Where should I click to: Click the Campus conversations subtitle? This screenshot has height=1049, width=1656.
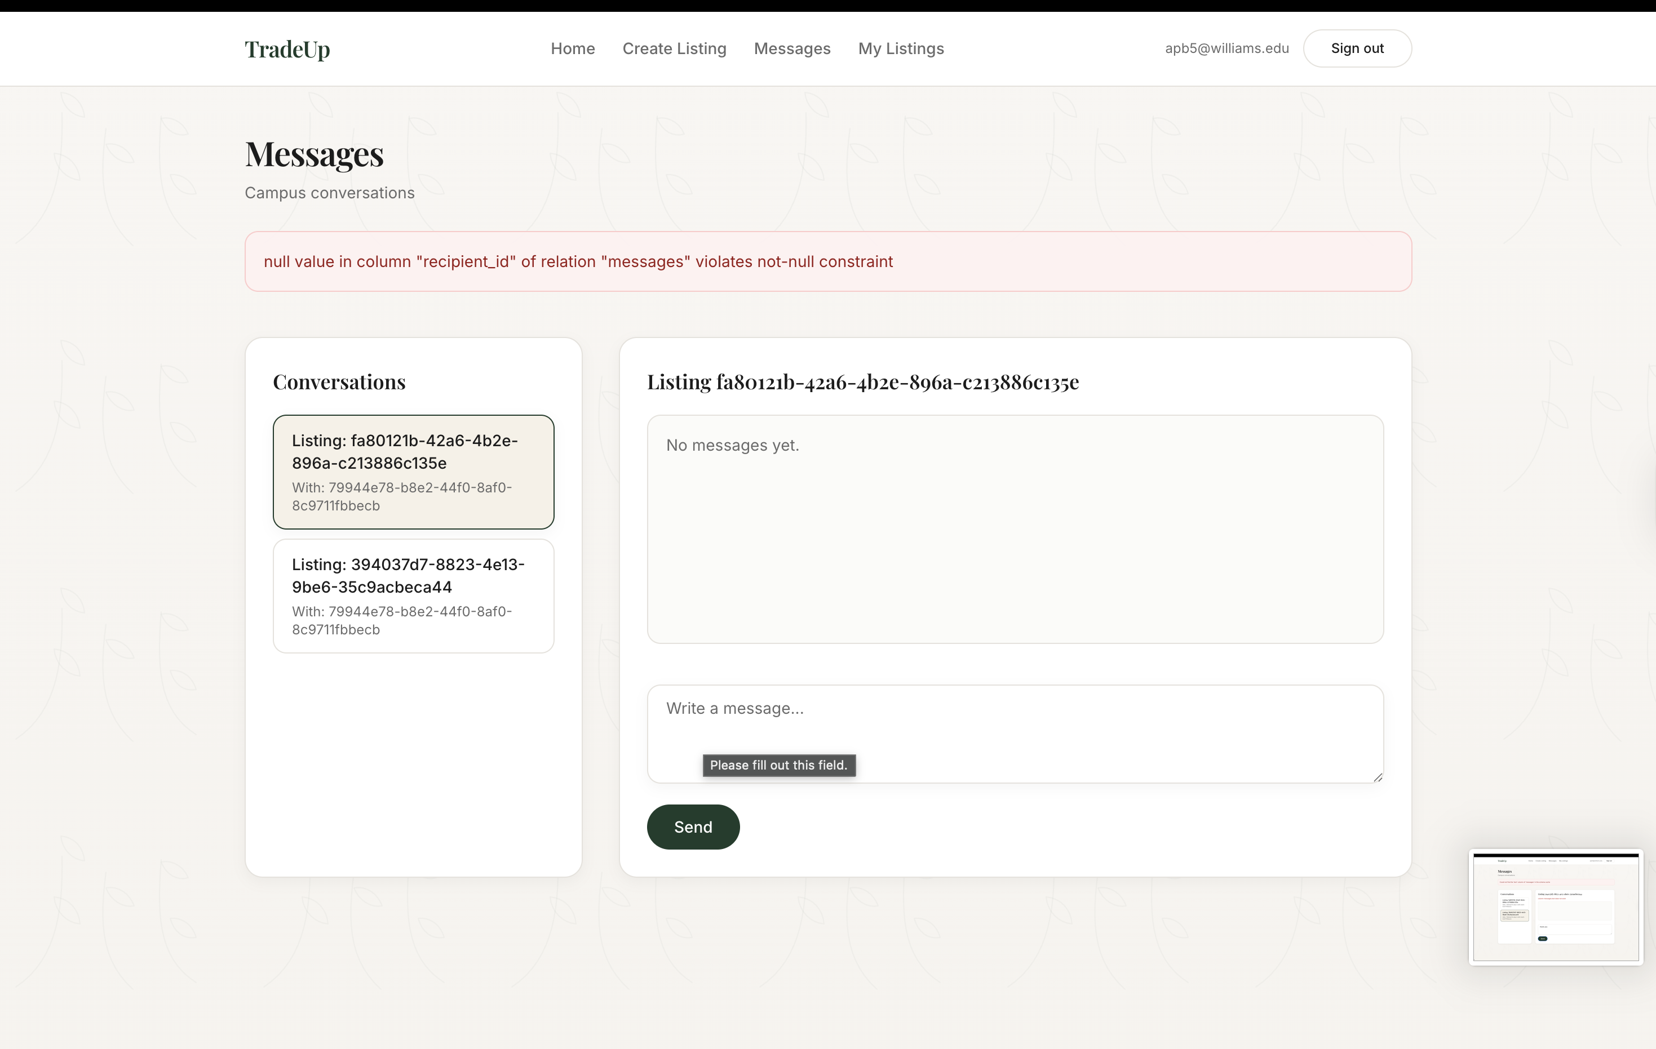pos(329,193)
